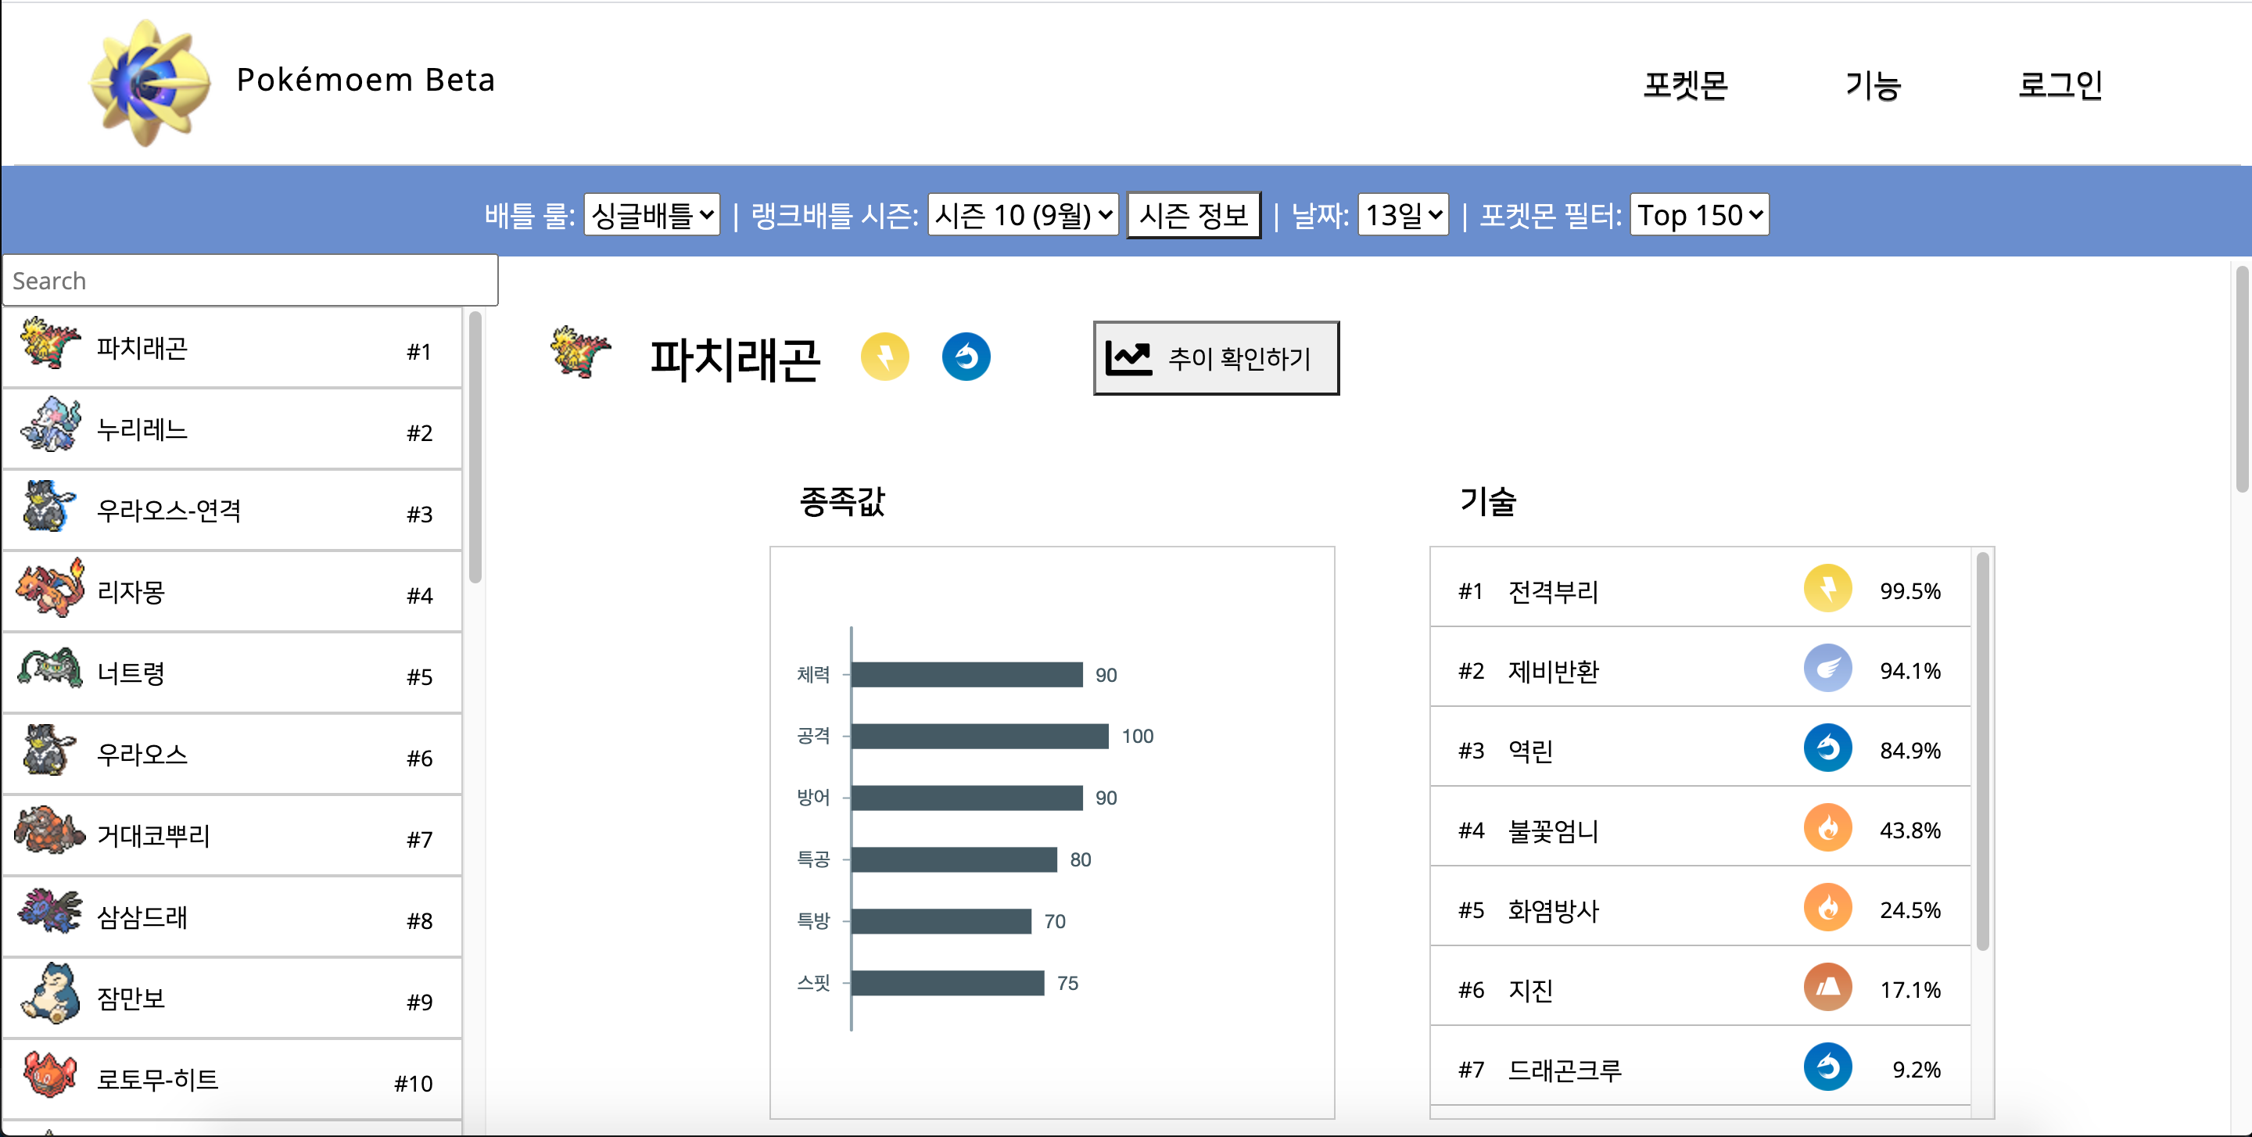Click the Ground type icon for 지진
This screenshot has height=1137, width=2252.
1827,988
